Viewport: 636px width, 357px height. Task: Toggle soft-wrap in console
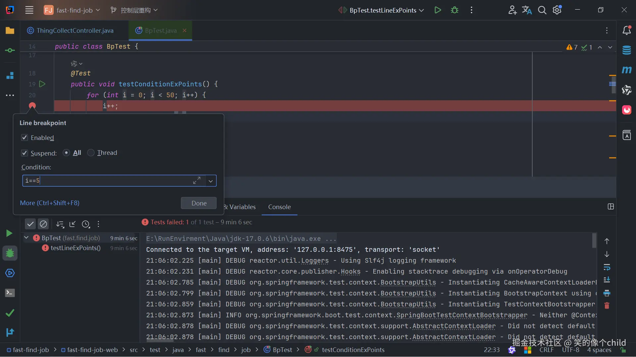click(x=607, y=267)
